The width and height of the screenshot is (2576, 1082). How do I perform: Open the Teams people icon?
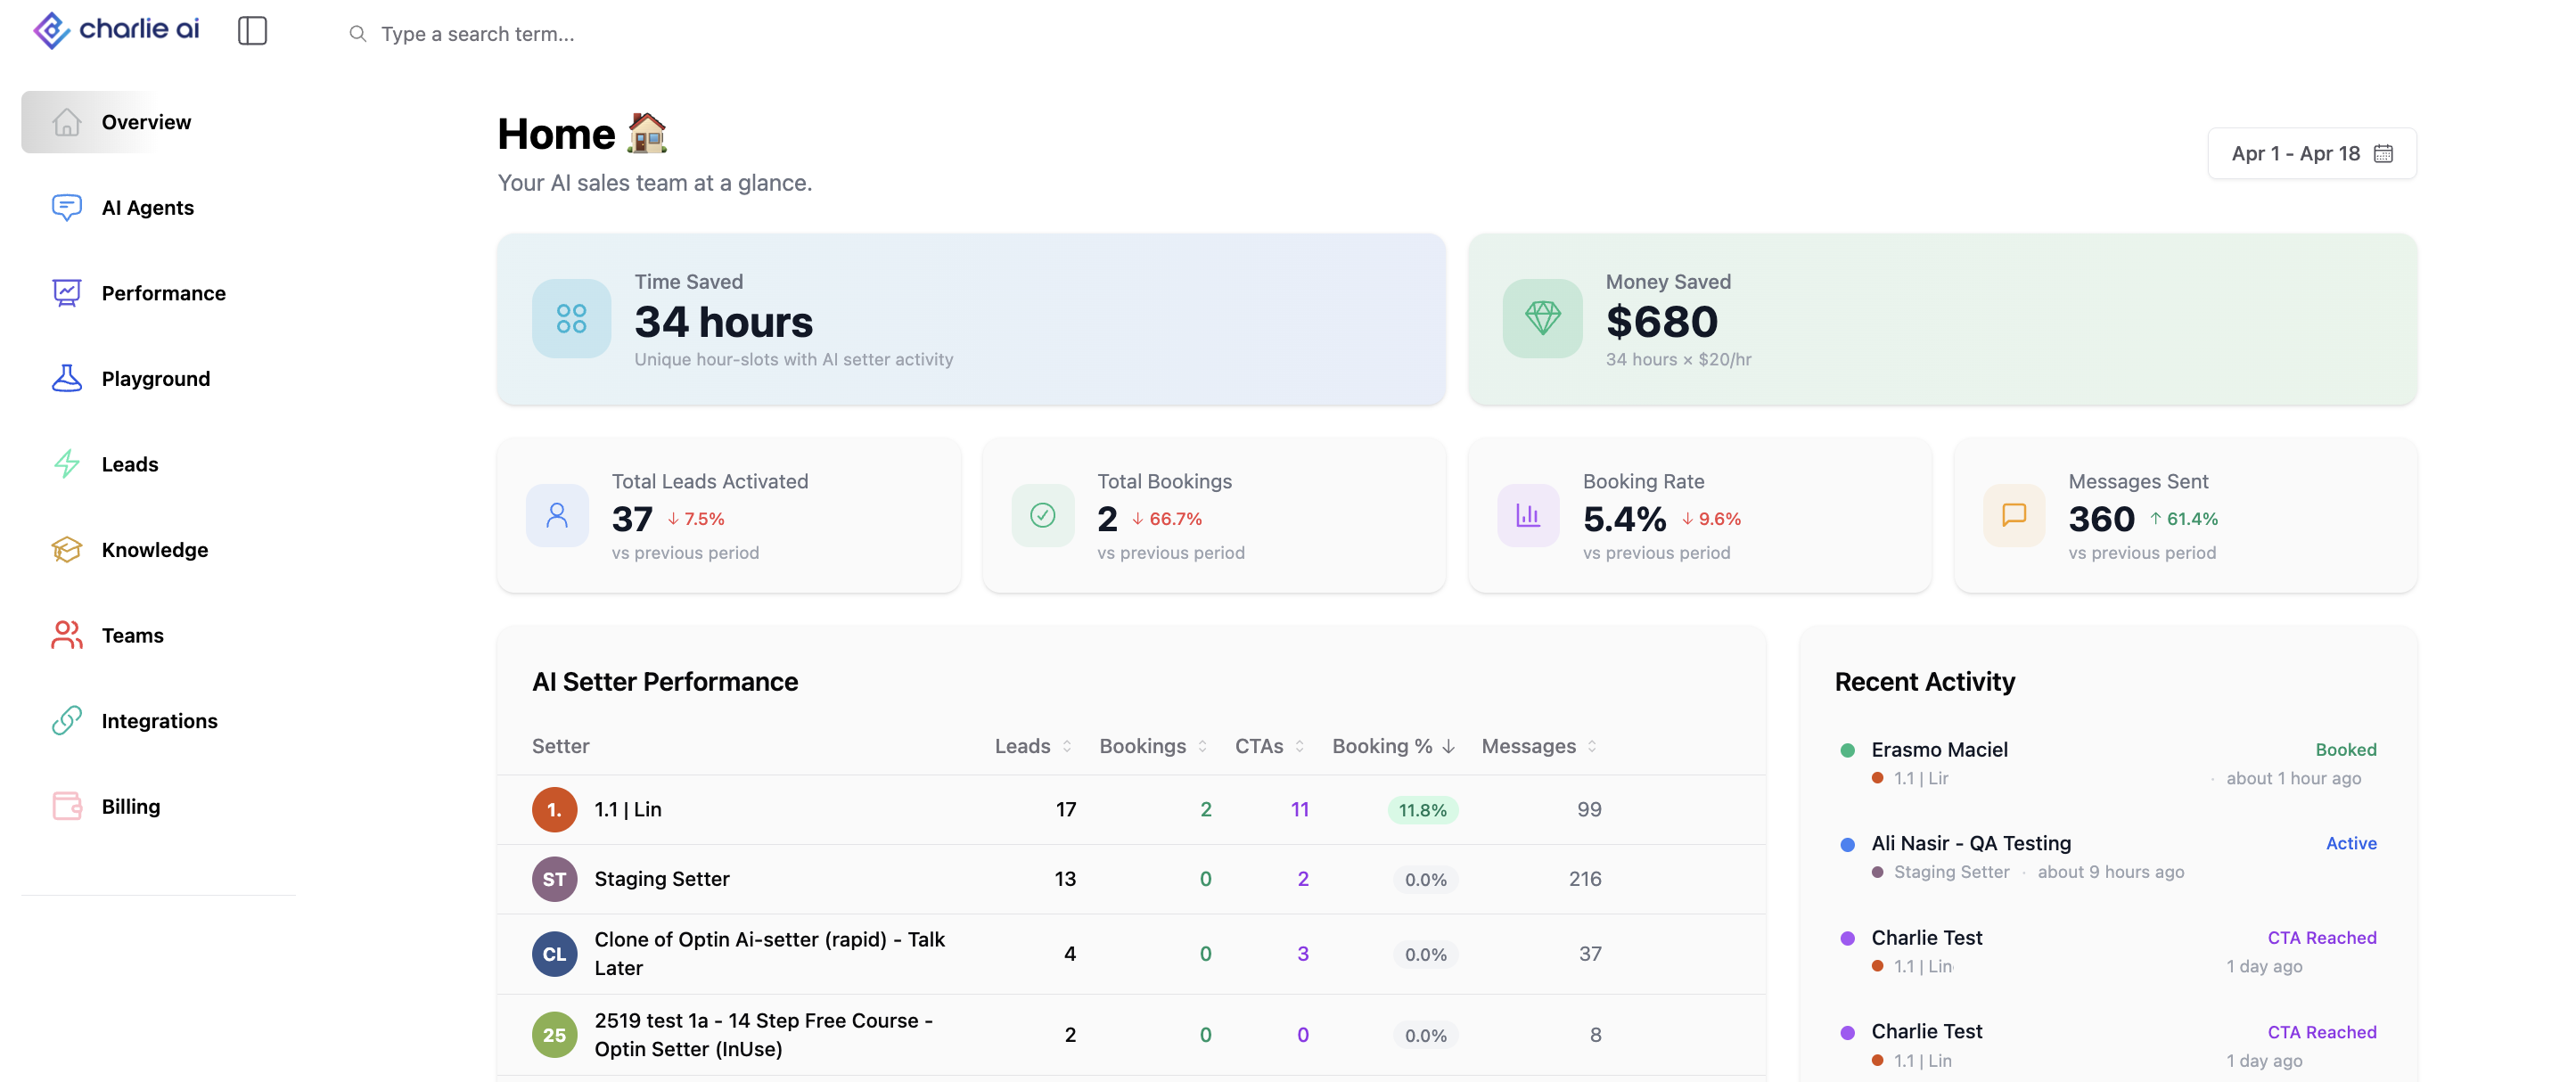66,635
